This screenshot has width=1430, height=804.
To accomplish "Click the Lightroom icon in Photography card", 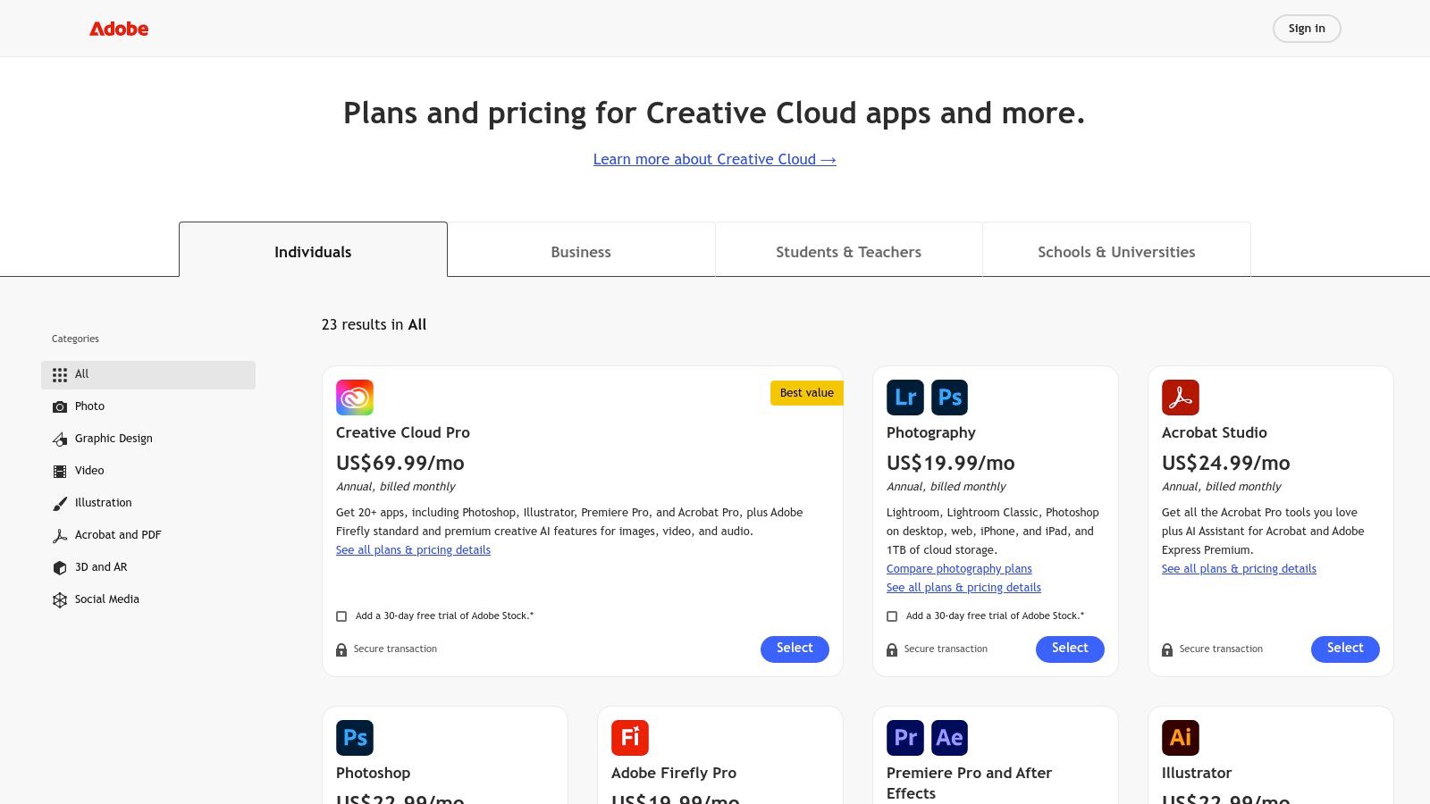I will coord(905,398).
